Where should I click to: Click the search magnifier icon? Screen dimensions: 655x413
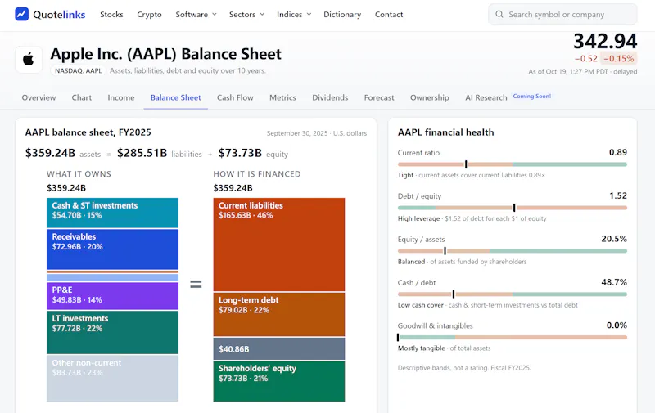[499, 14]
